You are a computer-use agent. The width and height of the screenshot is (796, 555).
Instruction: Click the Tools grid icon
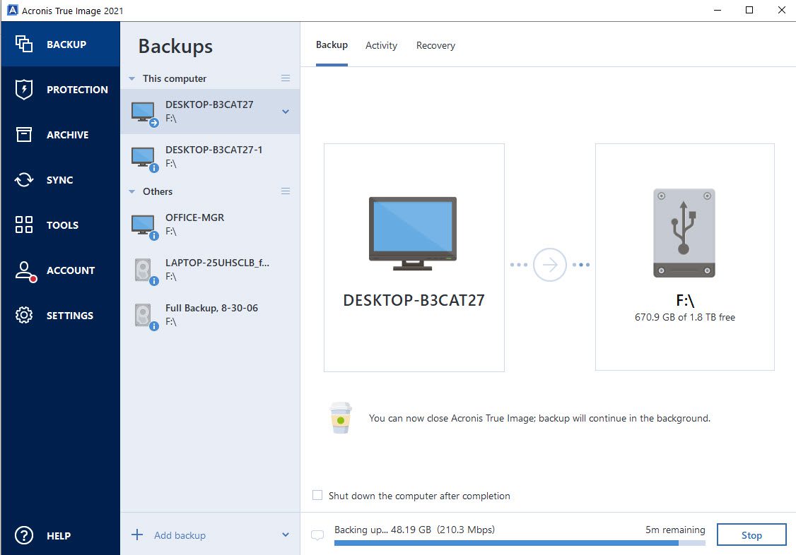(x=24, y=225)
